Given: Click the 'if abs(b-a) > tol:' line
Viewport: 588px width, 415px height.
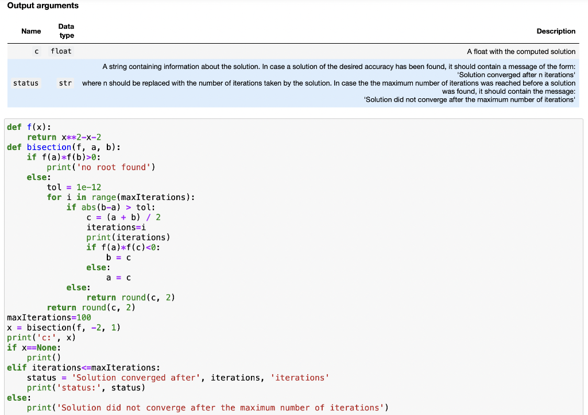Looking at the screenshot, I should 111,207.
